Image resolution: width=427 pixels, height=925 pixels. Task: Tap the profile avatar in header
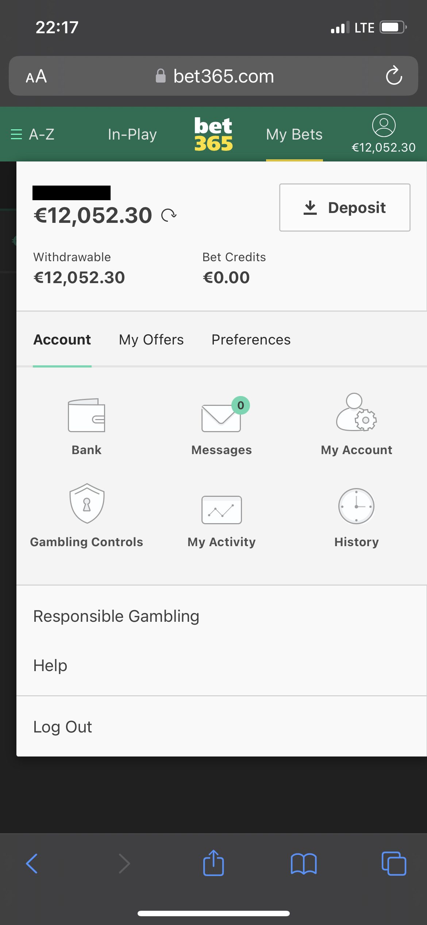click(x=384, y=126)
